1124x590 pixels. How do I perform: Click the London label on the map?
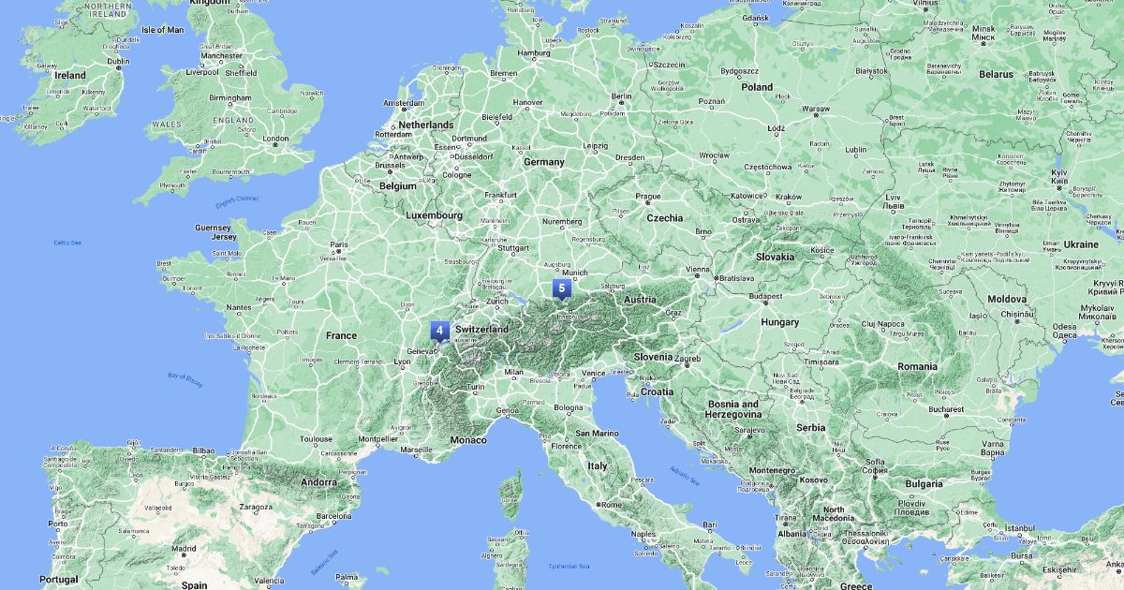tap(275, 139)
